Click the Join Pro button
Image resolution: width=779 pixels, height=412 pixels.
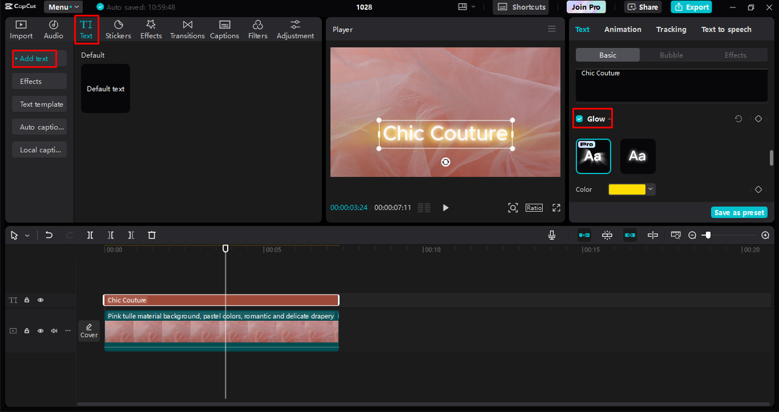pos(586,7)
